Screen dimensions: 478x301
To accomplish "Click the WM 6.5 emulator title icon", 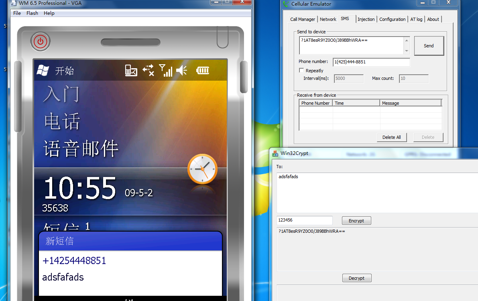I will tap(13, 3).
